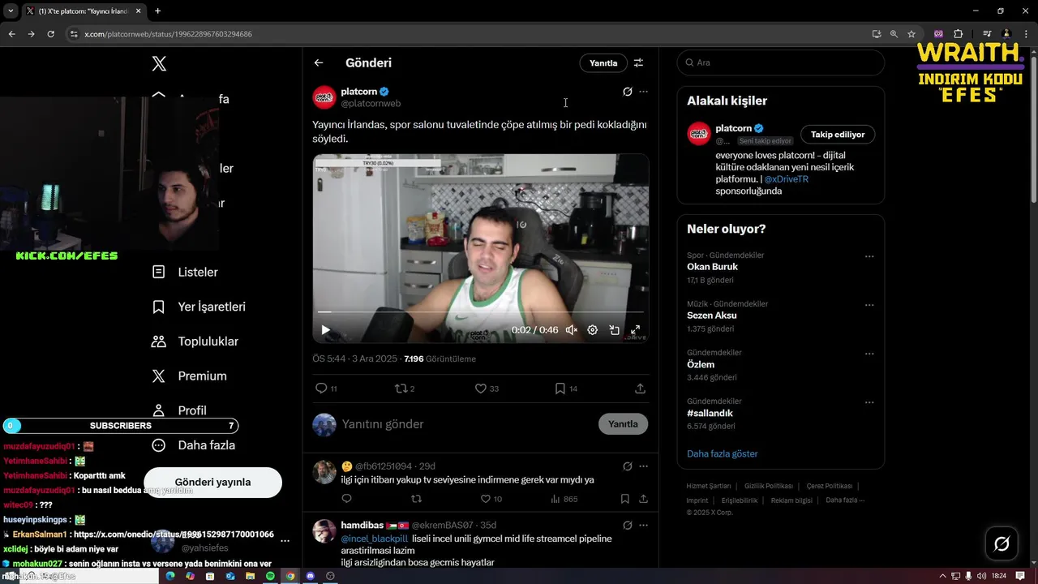Click the Ara search field
Image resolution: width=1038 pixels, height=584 pixels.
(780, 62)
